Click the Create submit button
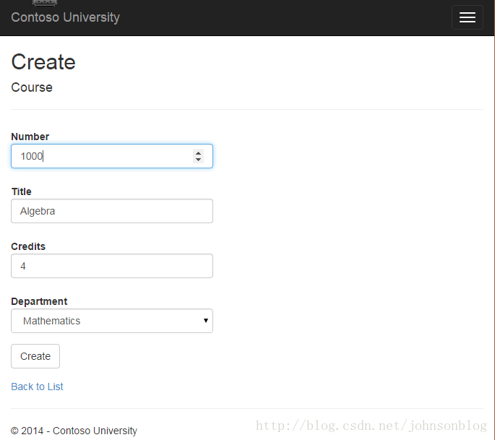 (x=35, y=356)
